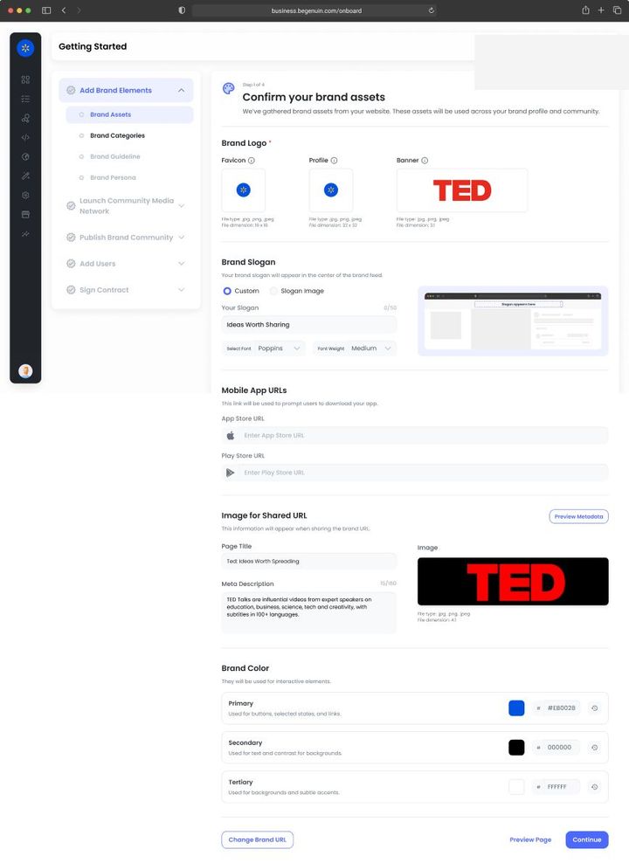Open the Select Font Poppins dropdown

coord(264,349)
